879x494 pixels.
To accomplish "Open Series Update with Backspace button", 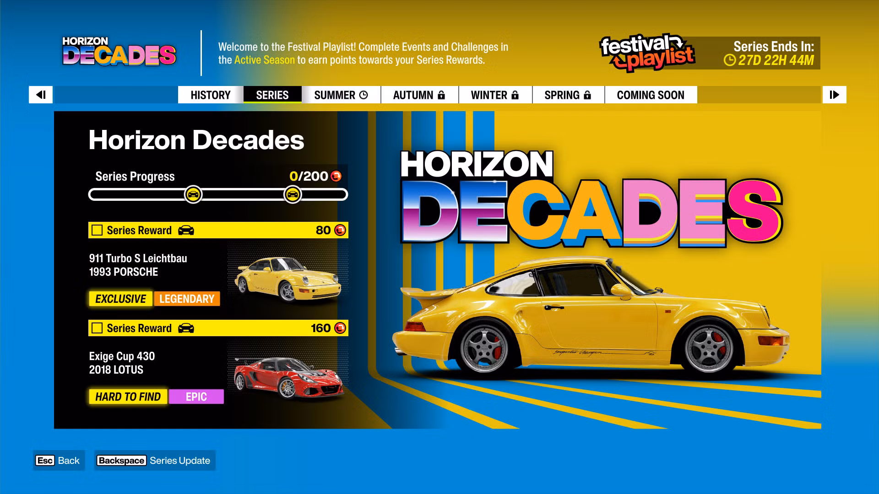I will tap(154, 461).
